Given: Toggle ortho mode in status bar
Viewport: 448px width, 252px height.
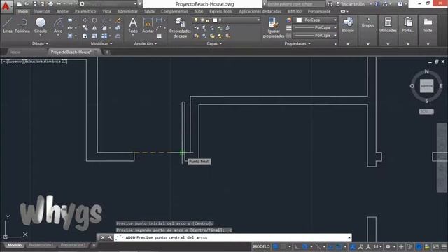Looking at the screenshot, I should tap(297, 246).
